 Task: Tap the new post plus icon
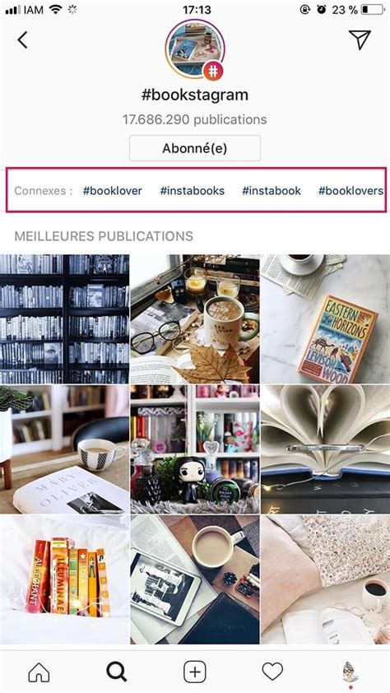[x=195, y=672]
